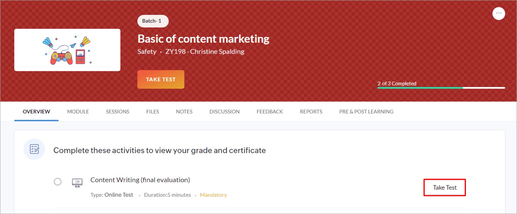Switch to the SESSIONS tab
517x214 pixels.
pyautogui.click(x=117, y=112)
